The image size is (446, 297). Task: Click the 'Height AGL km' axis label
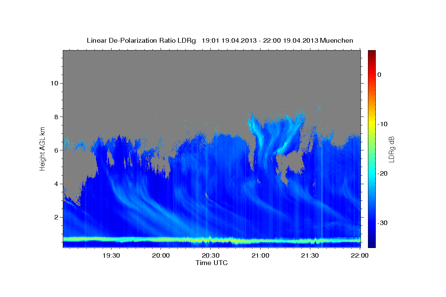43,148
